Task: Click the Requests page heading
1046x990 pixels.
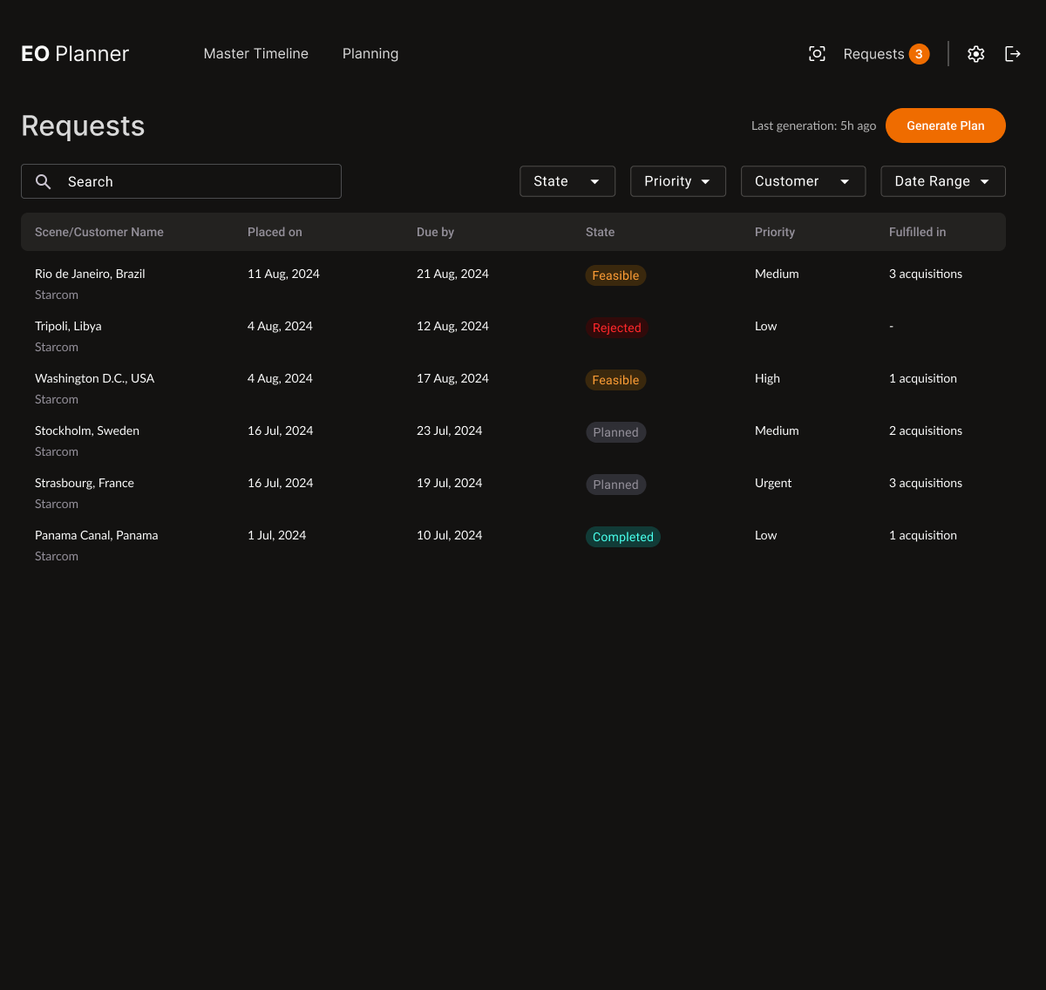Action: point(83,126)
